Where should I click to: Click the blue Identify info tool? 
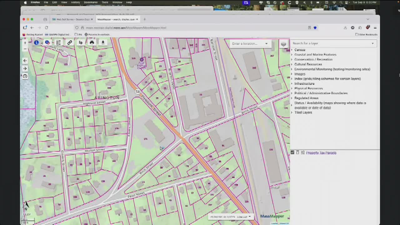pos(37,42)
